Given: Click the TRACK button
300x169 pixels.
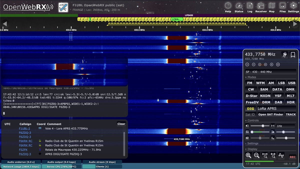Looking at the screenshot, I should (291, 115).
